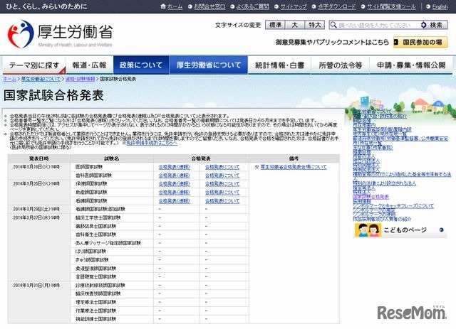The height and width of the screenshot is (329, 456).
Task: Open 合格発表(速報) for 看護師国家試験 row
Action: pos(174,201)
